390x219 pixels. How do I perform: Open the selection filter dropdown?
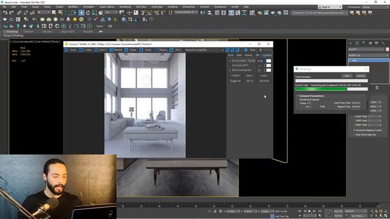43,12
